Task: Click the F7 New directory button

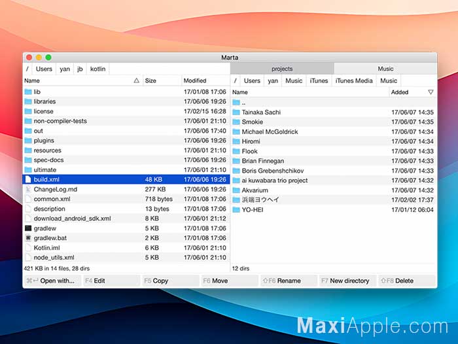Action: click(x=348, y=281)
